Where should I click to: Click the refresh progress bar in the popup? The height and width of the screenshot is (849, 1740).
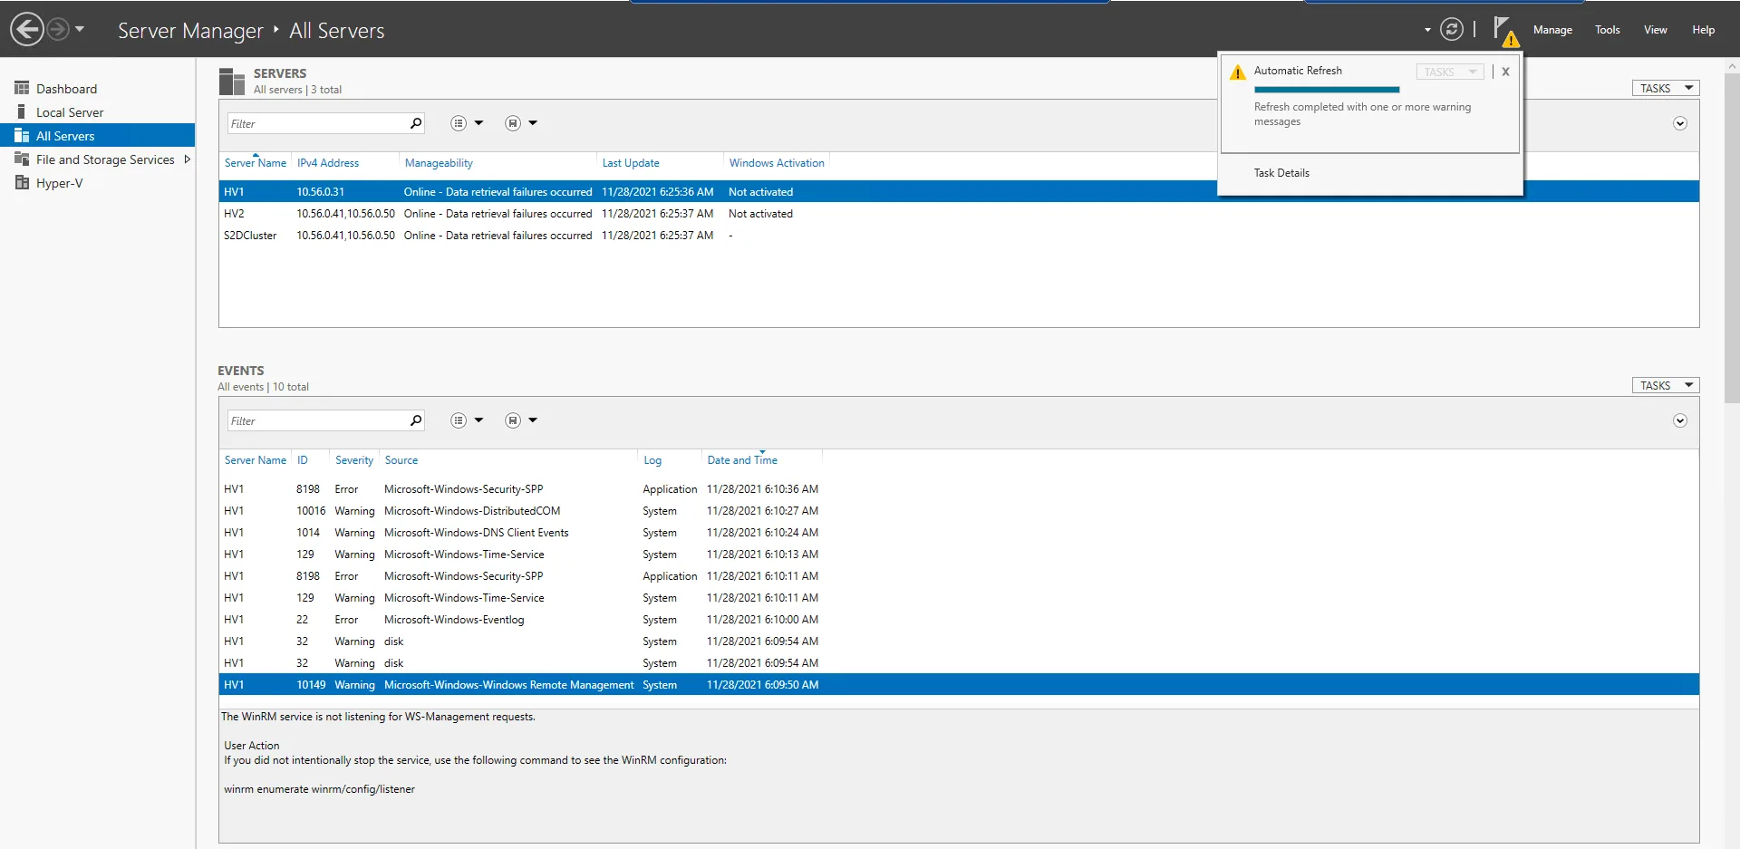pyautogui.click(x=1327, y=90)
